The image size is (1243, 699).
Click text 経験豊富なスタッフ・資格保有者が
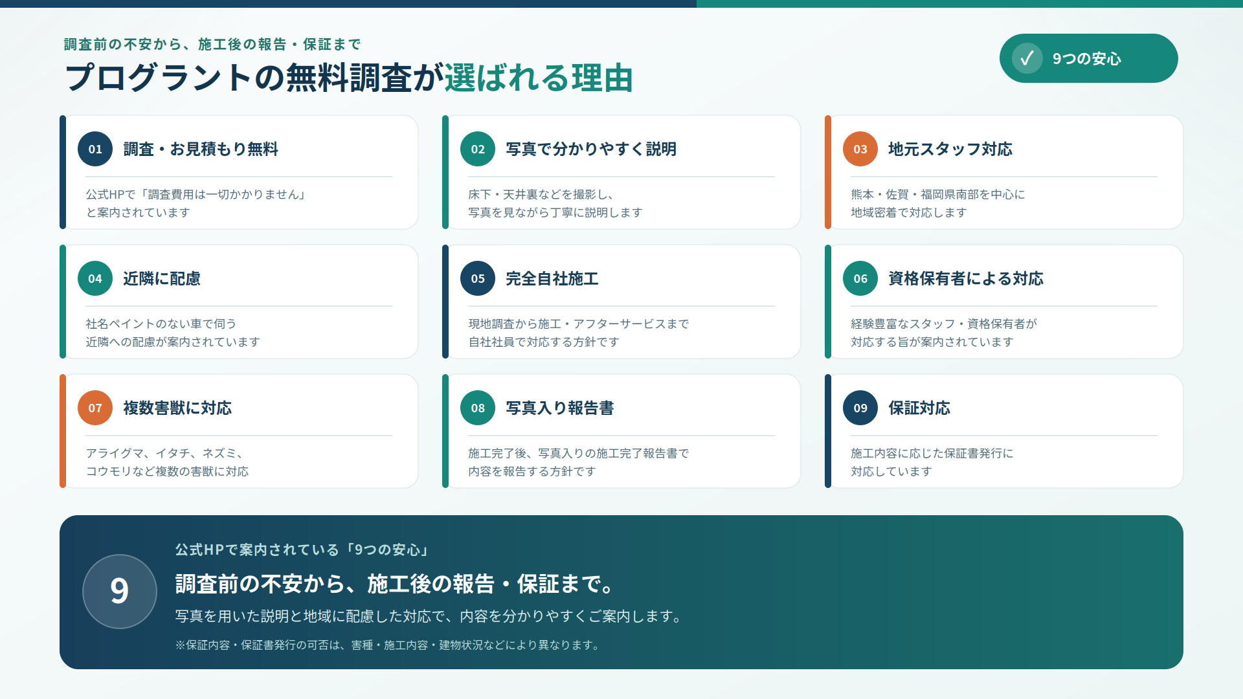944,324
